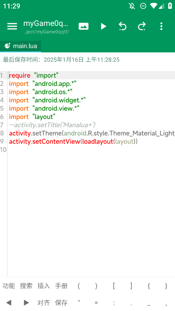Insert an opening square bracket

pos(114,286)
